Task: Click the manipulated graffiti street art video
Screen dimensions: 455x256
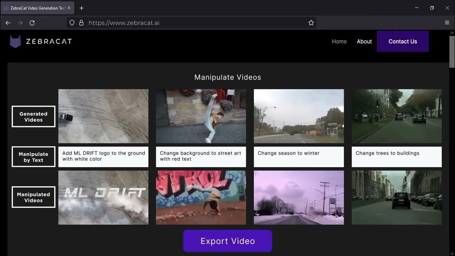Action: (x=201, y=198)
